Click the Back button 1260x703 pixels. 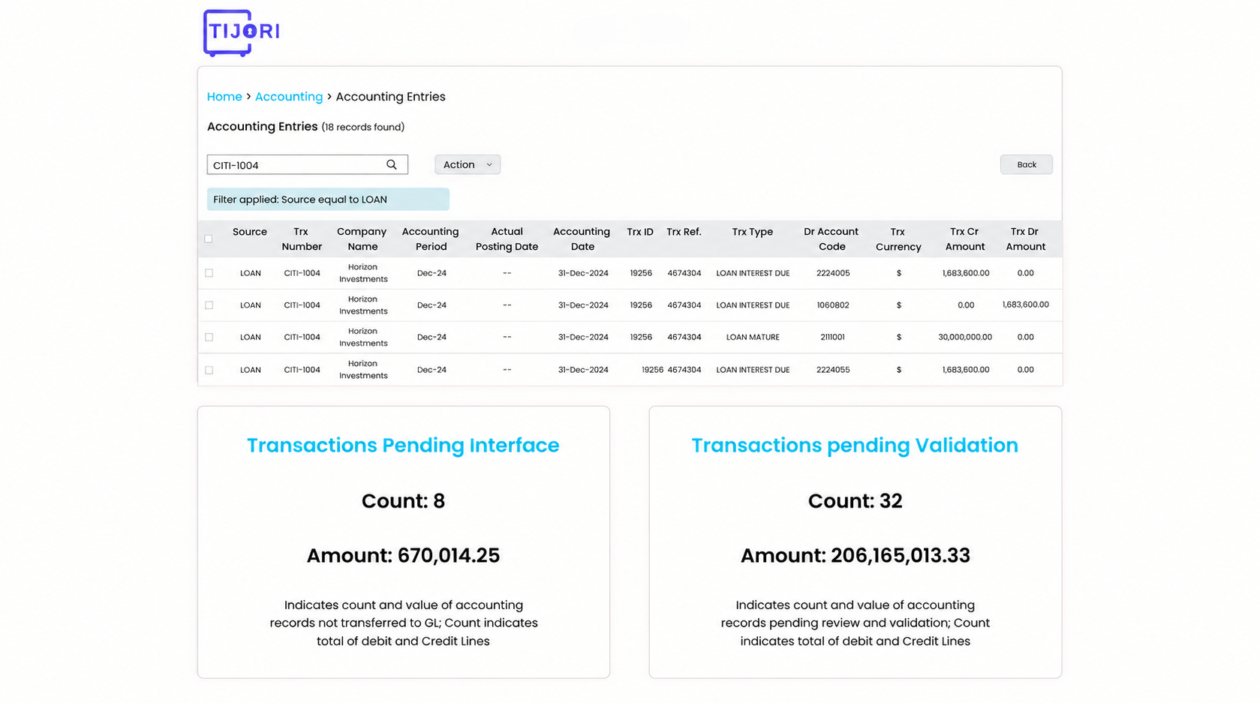tap(1026, 164)
